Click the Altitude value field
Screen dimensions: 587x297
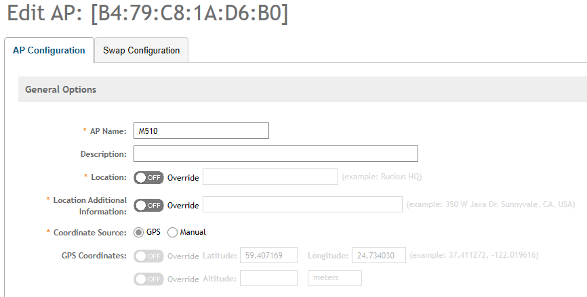[268, 278]
